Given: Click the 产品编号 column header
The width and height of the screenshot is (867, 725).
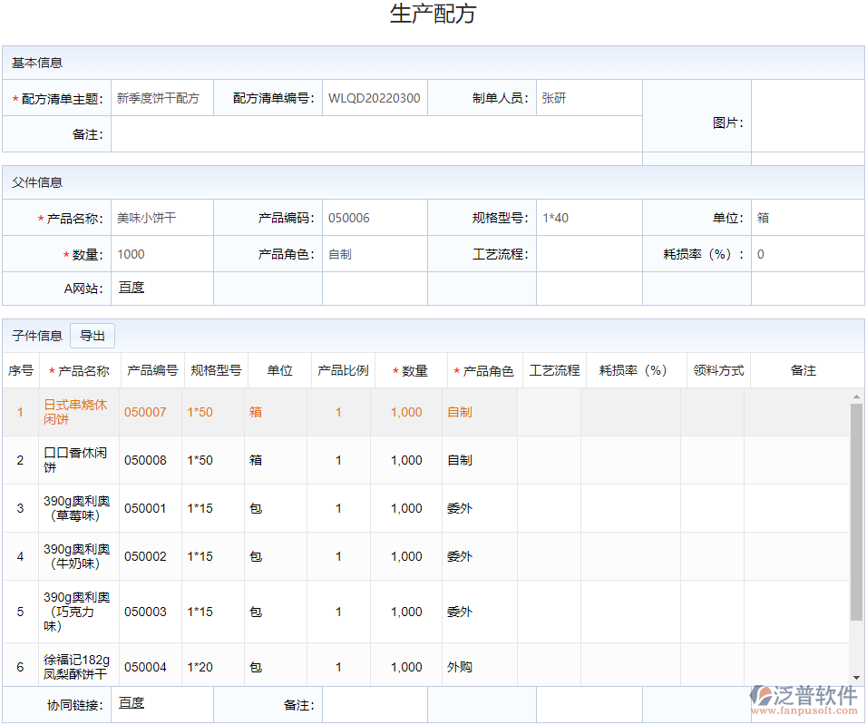Looking at the screenshot, I should click(x=152, y=371).
